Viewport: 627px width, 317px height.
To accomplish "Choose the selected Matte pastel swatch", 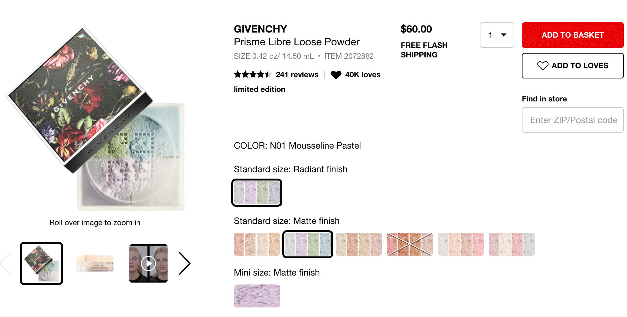I will click(x=308, y=244).
